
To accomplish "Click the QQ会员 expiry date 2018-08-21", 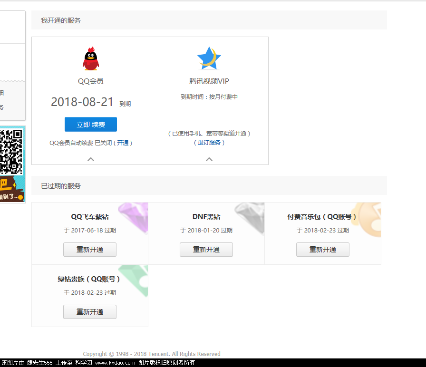I will click(82, 102).
